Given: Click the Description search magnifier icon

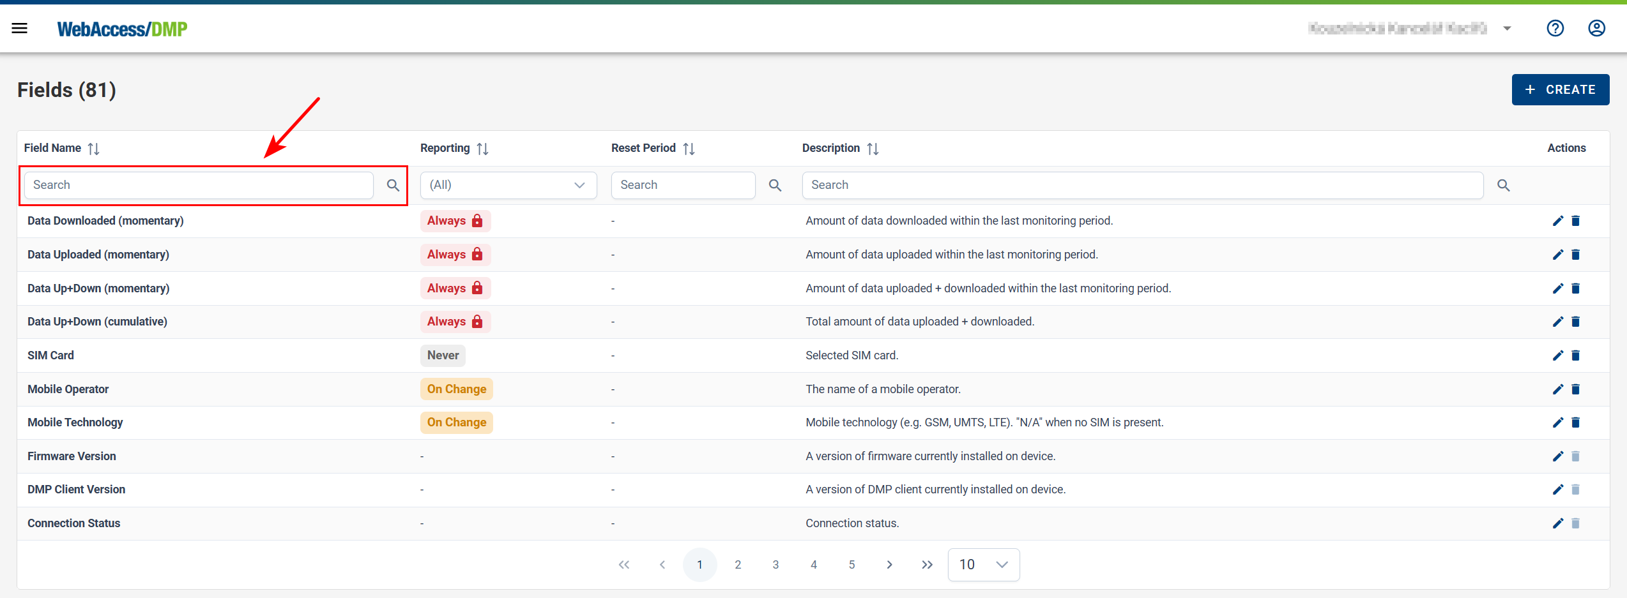Looking at the screenshot, I should tap(1503, 185).
